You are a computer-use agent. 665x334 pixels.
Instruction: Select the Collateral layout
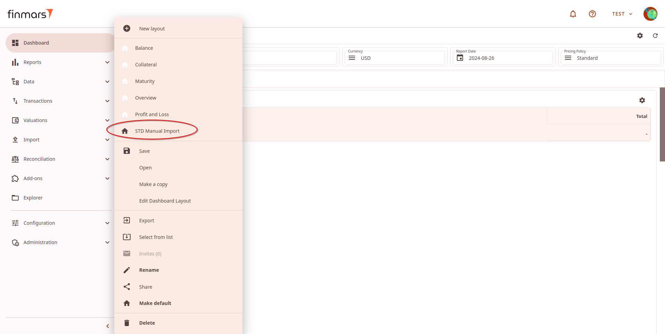(178, 65)
